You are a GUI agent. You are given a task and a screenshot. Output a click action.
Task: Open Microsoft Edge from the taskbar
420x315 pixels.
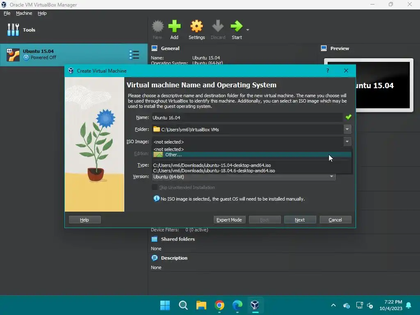[237, 305]
